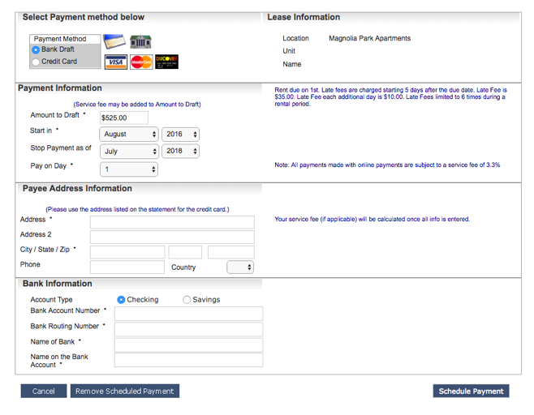
Task: Click the service fee calculation message
Action: click(x=373, y=219)
